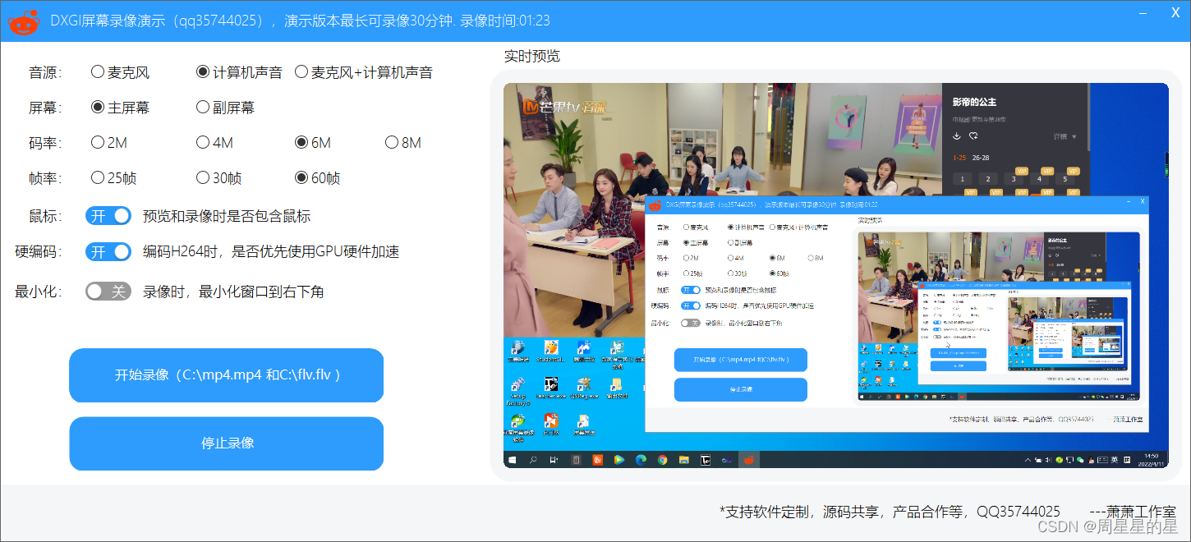Open Microsoft Edge in the preview taskbar
1191x542 pixels.
pyautogui.click(x=641, y=460)
